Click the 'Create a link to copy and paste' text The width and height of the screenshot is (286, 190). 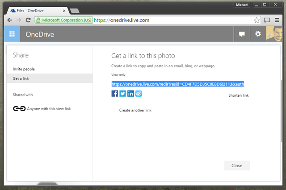pos(163,66)
